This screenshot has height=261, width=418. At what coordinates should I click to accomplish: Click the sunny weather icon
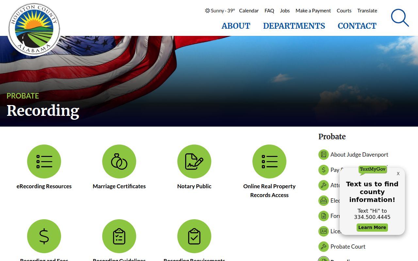207,11
